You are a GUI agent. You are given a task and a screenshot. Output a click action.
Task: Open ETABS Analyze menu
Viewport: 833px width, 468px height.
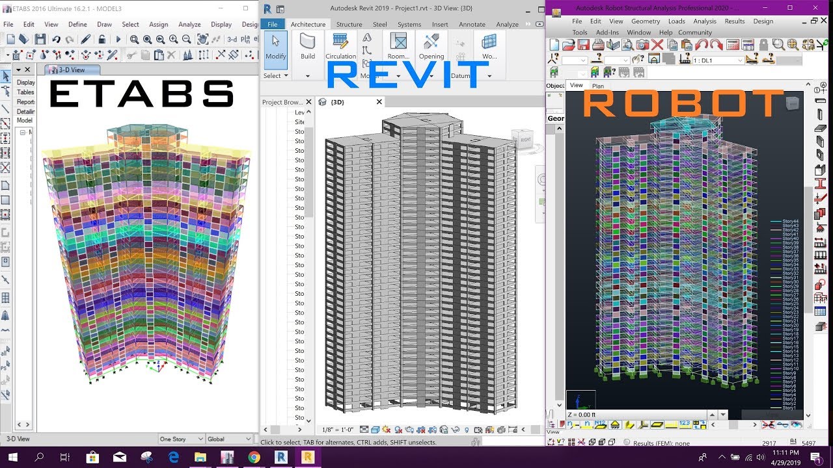click(189, 25)
